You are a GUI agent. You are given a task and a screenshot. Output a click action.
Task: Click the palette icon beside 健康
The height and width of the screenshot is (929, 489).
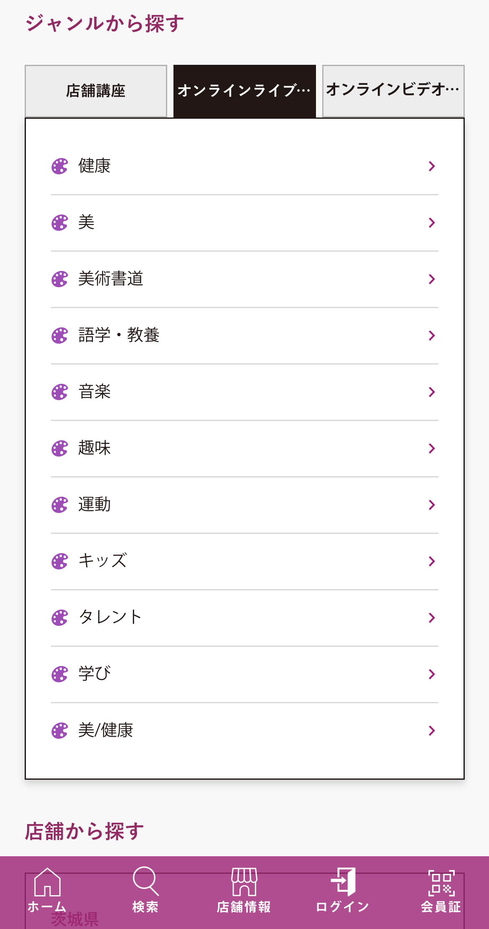click(59, 166)
